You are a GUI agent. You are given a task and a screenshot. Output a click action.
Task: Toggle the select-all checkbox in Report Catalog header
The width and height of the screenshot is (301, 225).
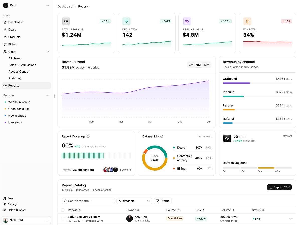tap(63, 210)
